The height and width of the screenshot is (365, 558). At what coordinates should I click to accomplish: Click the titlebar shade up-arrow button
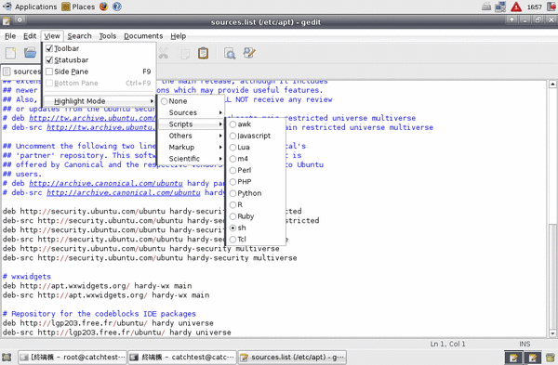[x=511, y=20]
